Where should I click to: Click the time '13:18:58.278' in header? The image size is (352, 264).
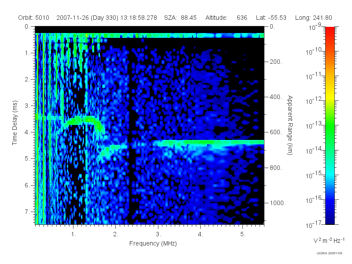pos(139,18)
